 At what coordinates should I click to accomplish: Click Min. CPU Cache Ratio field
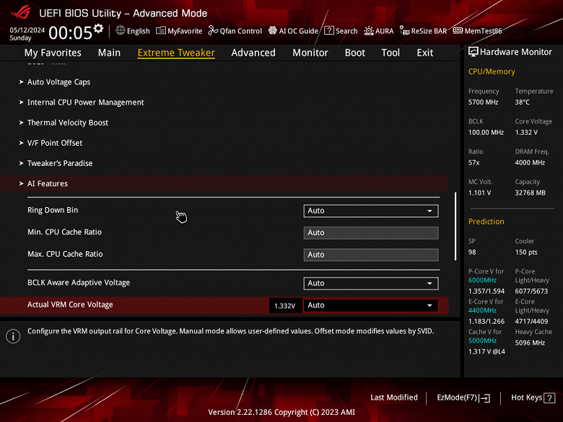[371, 232]
